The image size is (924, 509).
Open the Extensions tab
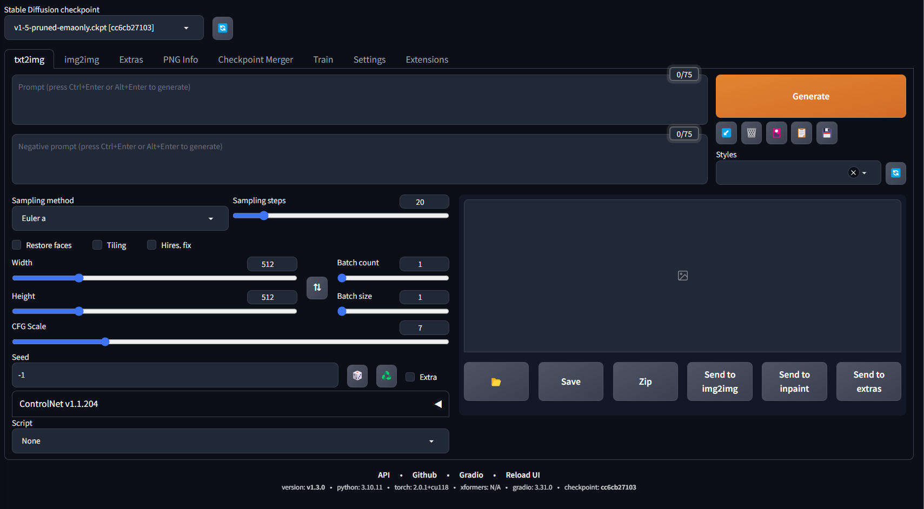tap(427, 59)
